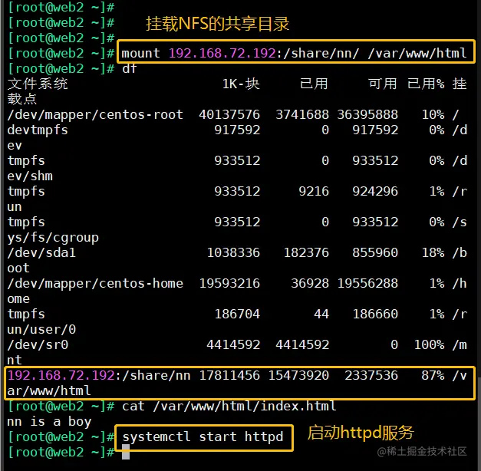Click the 'un/user/0' wrapped mount text
The width and height of the screenshot is (481, 471).
point(41,330)
